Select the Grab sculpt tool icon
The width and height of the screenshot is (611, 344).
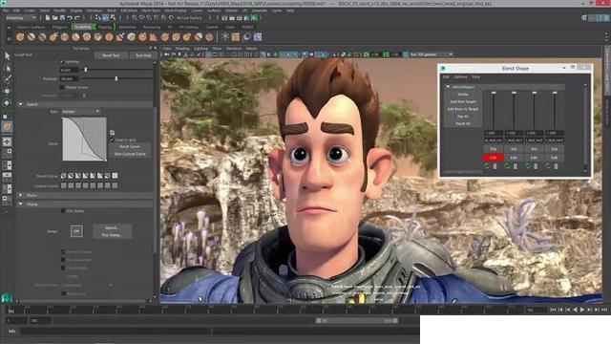click(x=53, y=37)
